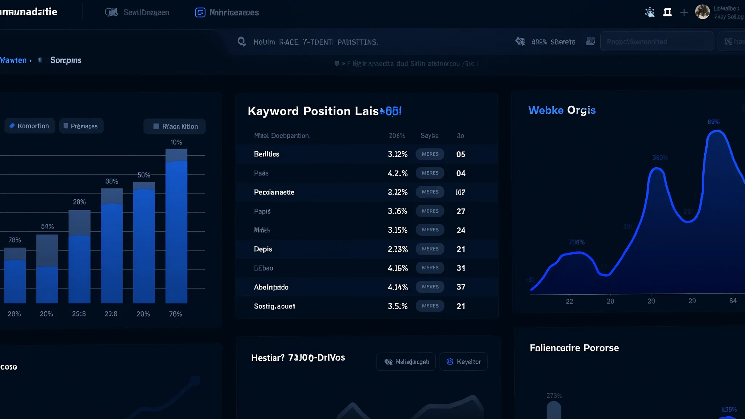Click MERES badge in Papis row
Screen dimensions: 745x419
pyautogui.click(x=430, y=211)
